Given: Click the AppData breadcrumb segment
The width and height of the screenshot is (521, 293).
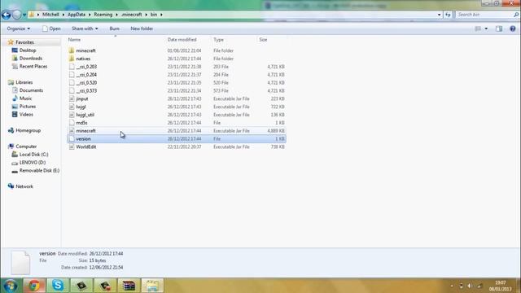Looking at the screenshot, I should coord(77,15).
